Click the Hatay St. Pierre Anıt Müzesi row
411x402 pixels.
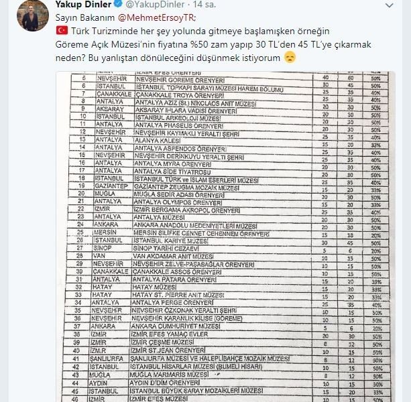227,295
